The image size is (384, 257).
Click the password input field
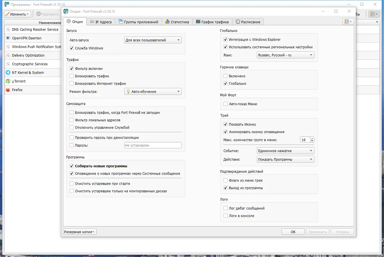[x=153, y=145]
